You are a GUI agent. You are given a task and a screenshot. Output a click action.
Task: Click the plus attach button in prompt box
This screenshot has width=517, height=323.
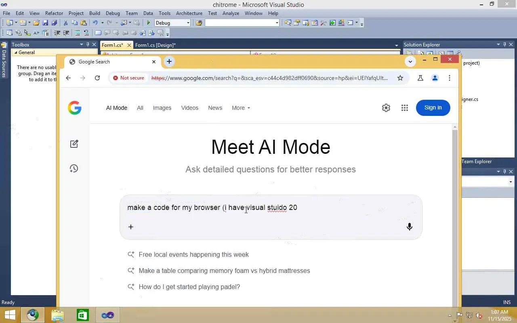coord(131,227)
